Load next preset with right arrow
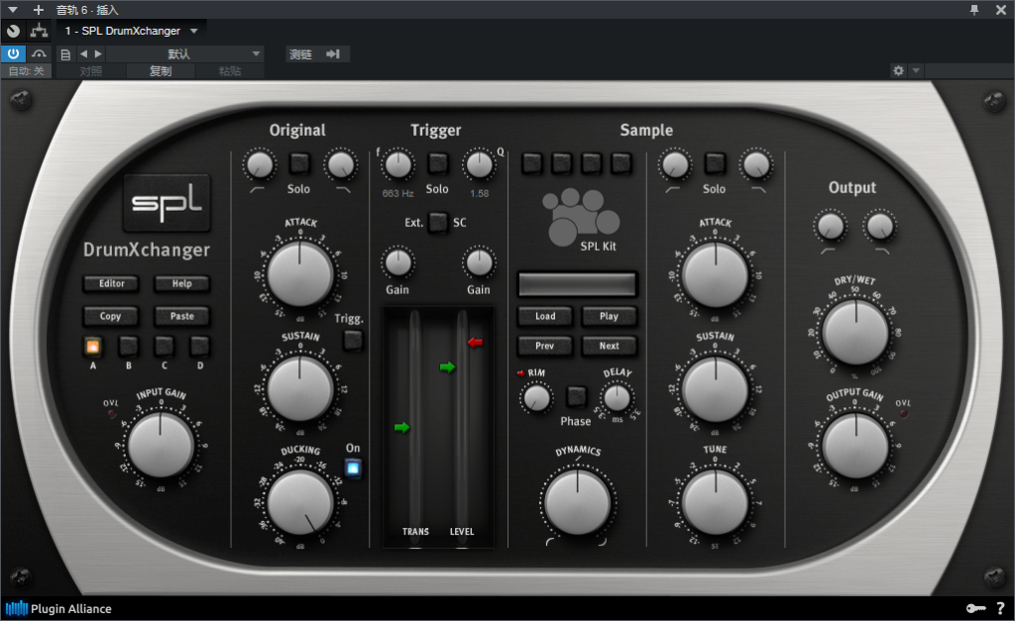 (x=98, y=54)
